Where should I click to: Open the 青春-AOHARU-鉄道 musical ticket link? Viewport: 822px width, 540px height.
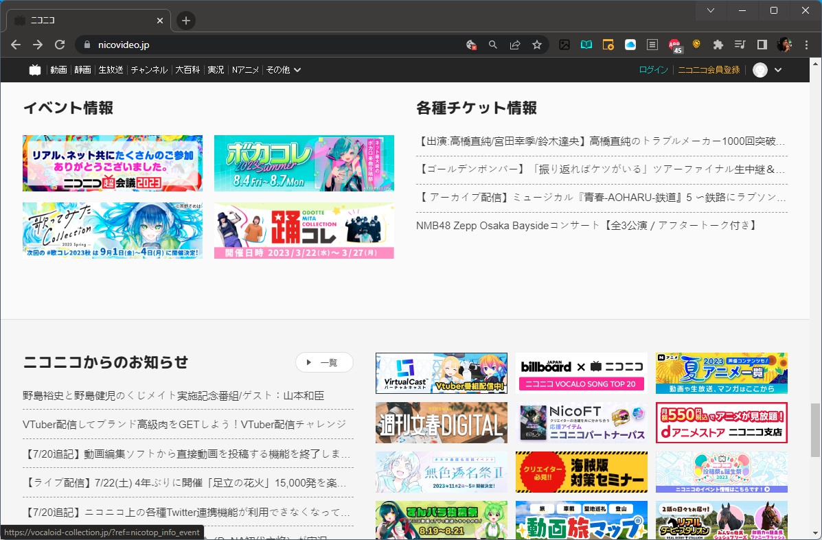[x=602, y=198]
